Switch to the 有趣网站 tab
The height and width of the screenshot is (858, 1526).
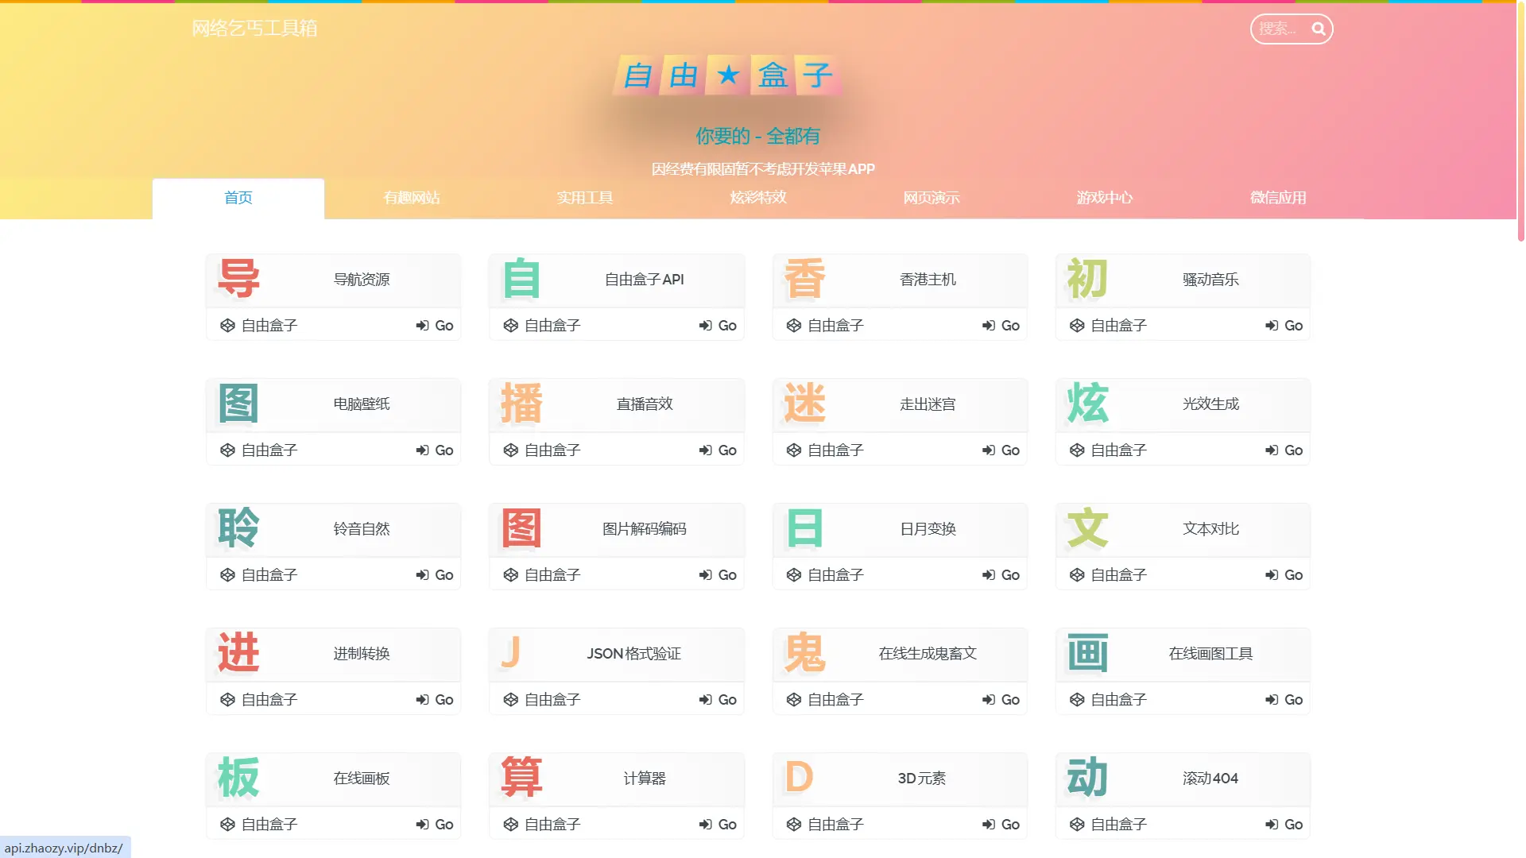tap(412, 198)
